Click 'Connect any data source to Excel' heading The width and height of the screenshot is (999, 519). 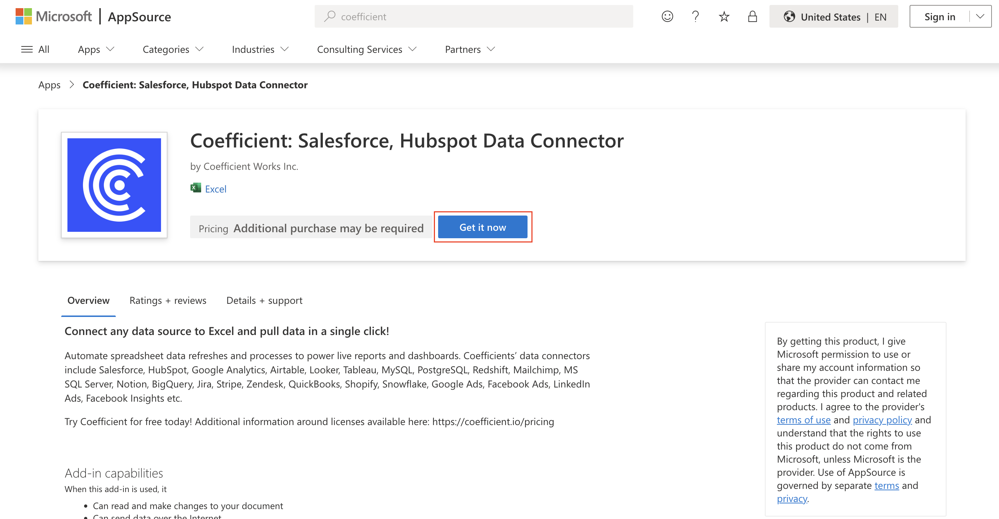coord(226,331)
